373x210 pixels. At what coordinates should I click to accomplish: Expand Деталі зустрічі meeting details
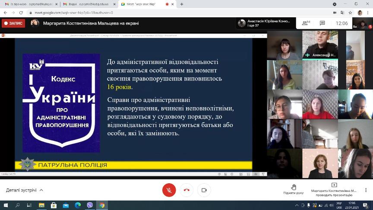[x=25, y=190]
